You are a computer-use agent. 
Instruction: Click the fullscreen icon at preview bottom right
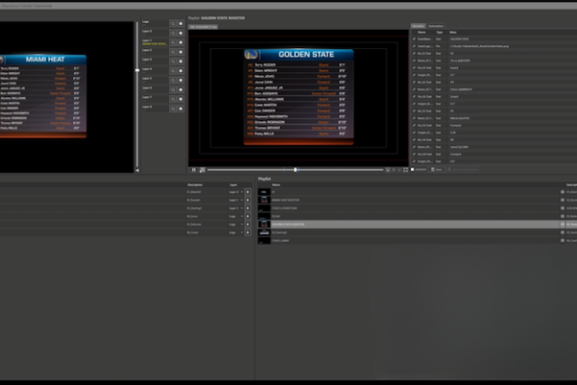(x=405, y=169)
